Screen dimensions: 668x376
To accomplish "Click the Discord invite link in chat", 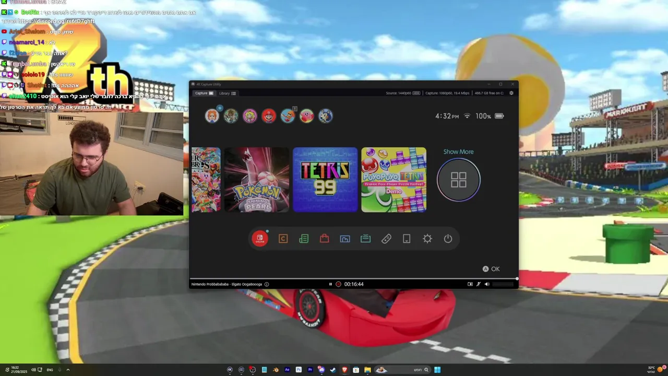I will [56, 21].
